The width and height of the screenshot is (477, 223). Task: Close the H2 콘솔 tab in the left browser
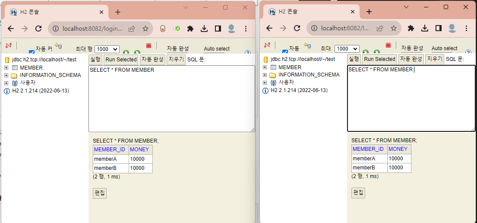pyautogui.click(x=101, y=12)
